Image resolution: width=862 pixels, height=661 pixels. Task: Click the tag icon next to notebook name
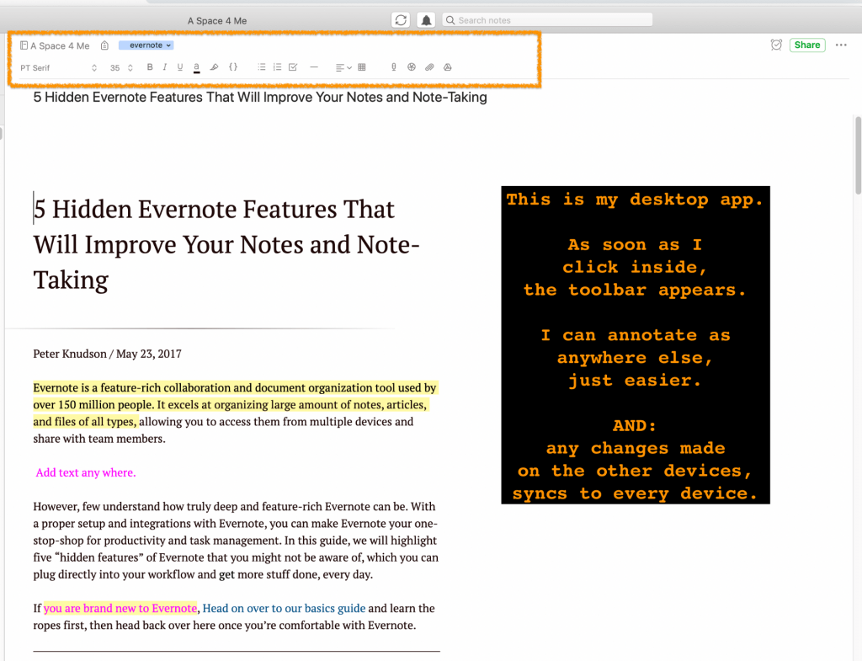[104, 45]
